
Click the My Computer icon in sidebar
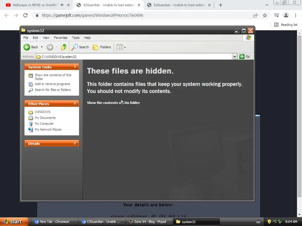click(x=31, y=124)
